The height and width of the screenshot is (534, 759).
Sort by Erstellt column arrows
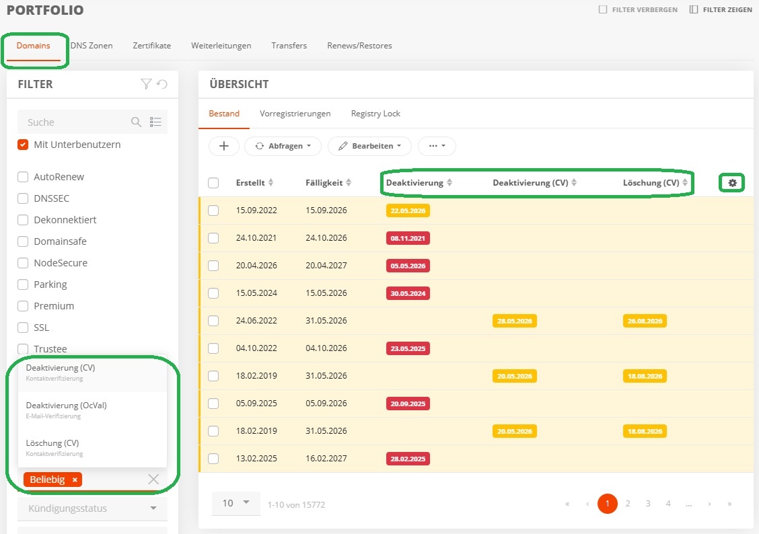point(270,182)
